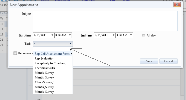Close the New Appointment dialog
Viewport: 186px width, 100px height.
177,5
